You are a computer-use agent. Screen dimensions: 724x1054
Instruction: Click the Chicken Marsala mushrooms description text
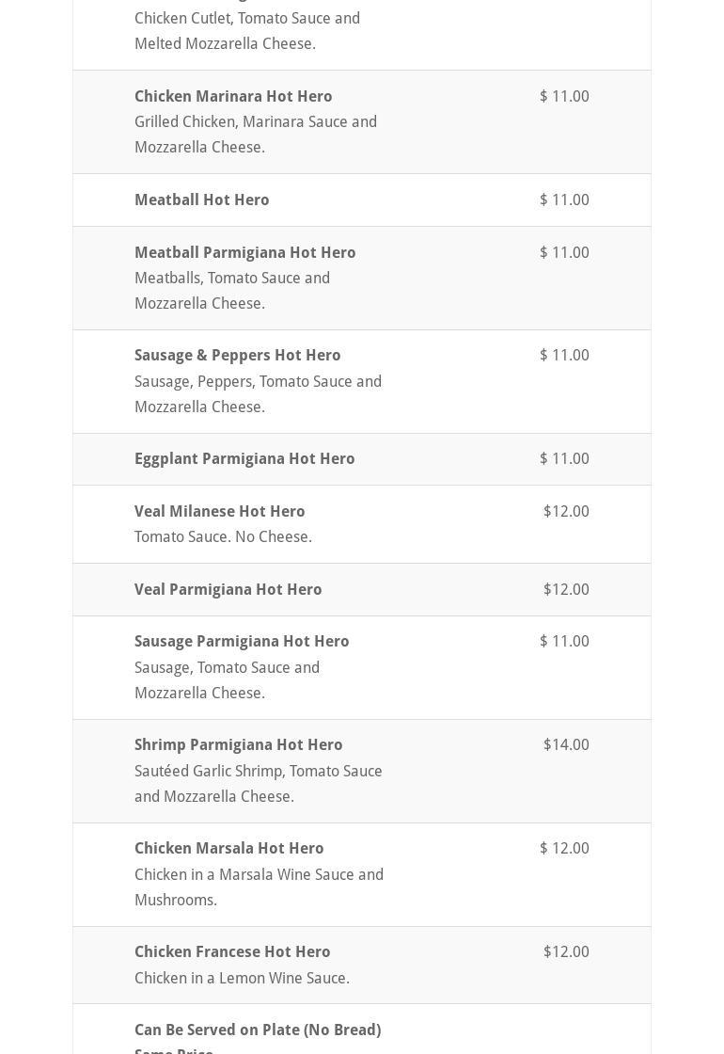[x=259, y=886]
